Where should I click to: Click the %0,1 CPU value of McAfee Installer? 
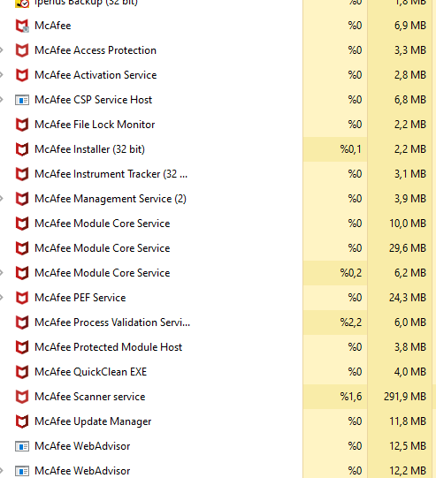(351, 149)
